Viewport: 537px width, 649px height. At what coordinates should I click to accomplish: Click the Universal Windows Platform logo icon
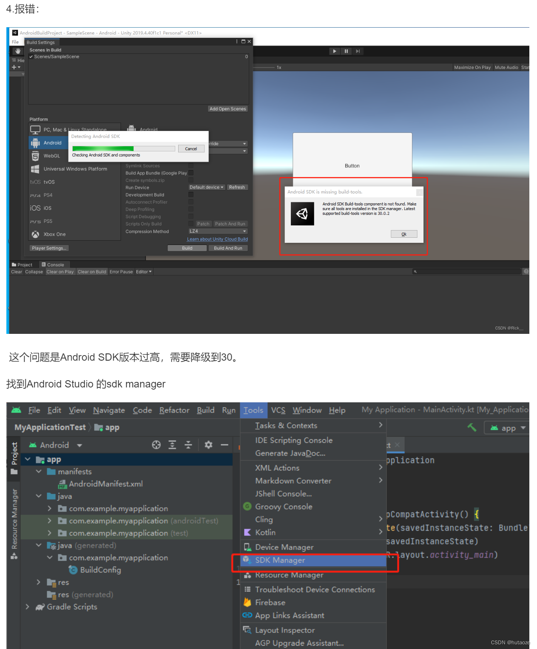click(x=35, y=169)
